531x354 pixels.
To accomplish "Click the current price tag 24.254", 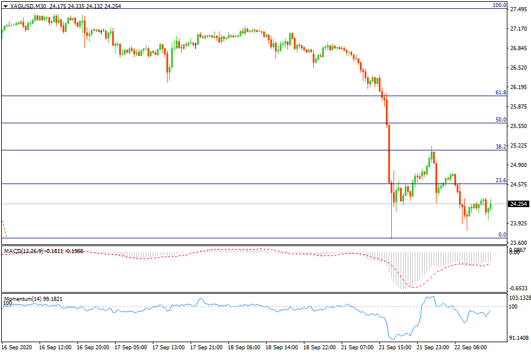I will pyautogui.click(x=518, y=204).
